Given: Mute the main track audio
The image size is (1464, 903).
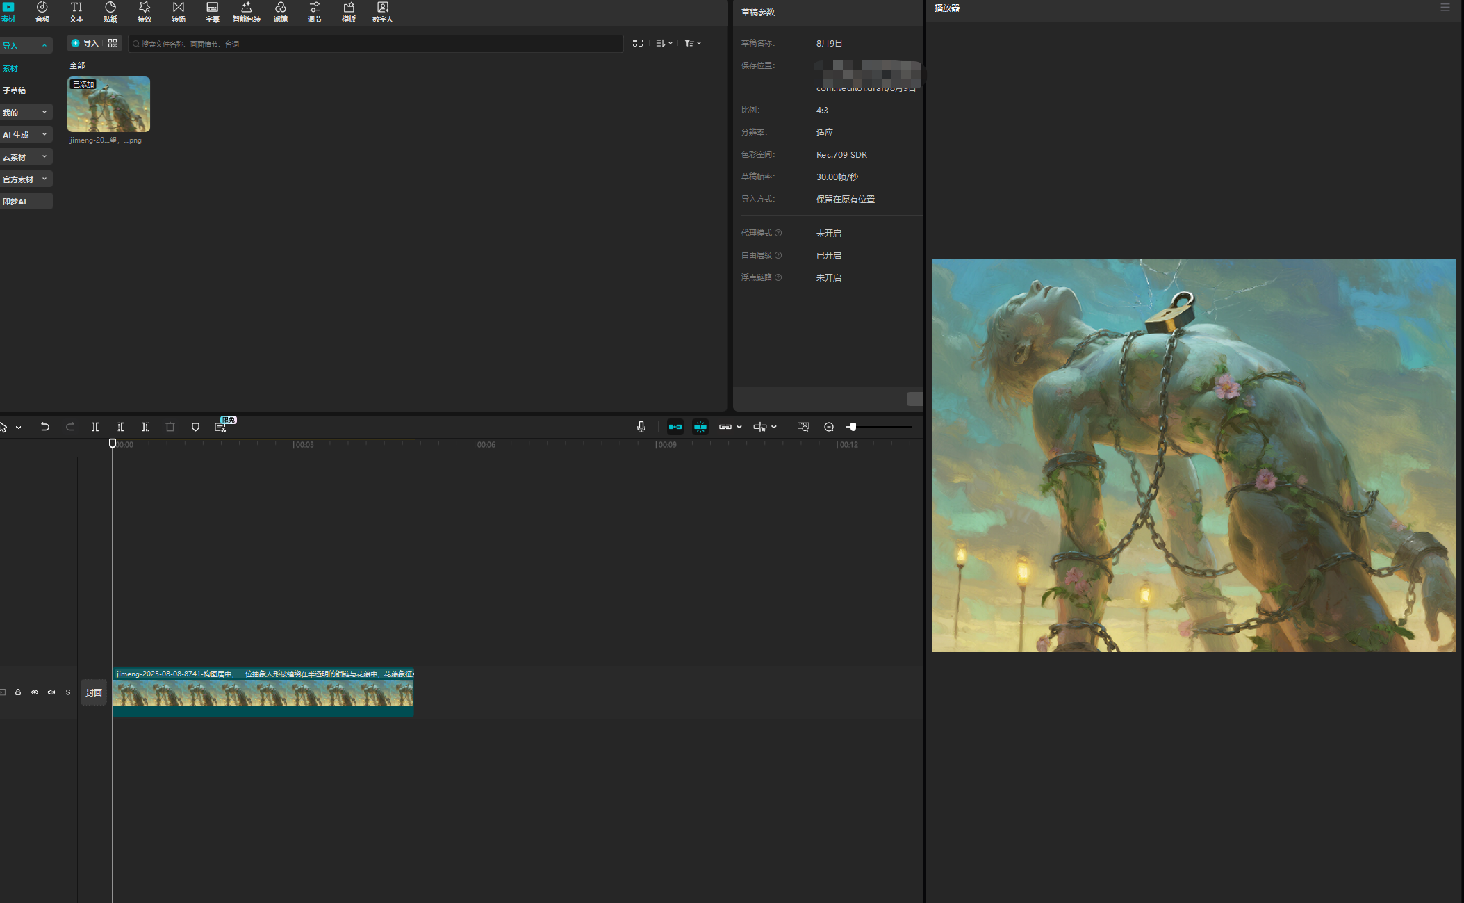Looking at the screenshot, I should [x=51, y=692].
